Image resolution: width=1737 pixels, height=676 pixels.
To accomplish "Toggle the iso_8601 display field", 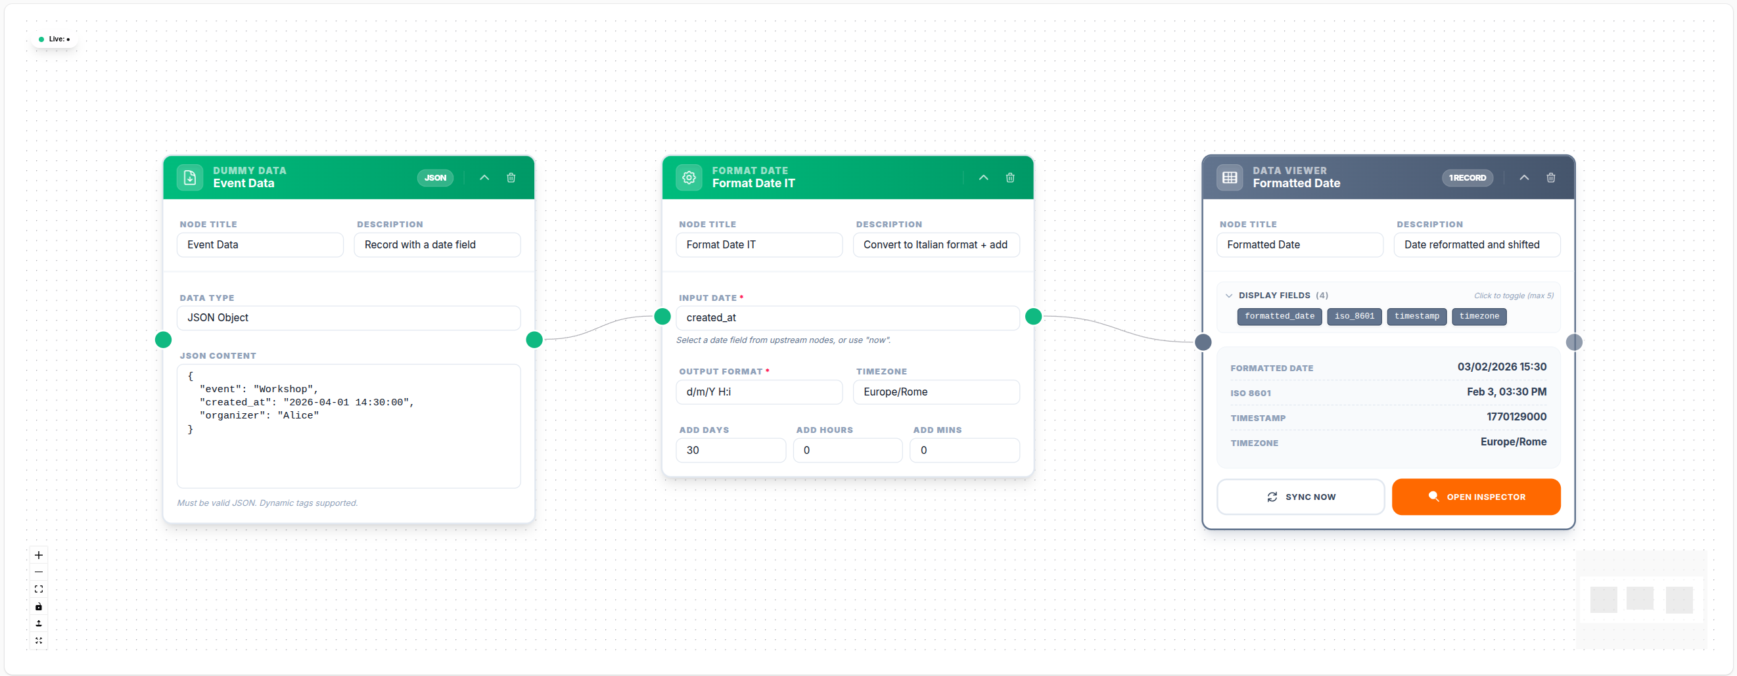I will pos(1354,316).
